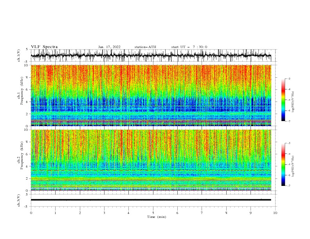Click time axis tick label '2'
The image size is (310, 239).
click(80, 213)
